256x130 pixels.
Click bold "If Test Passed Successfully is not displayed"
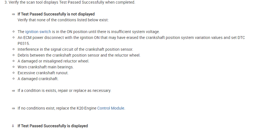[56, 14]
